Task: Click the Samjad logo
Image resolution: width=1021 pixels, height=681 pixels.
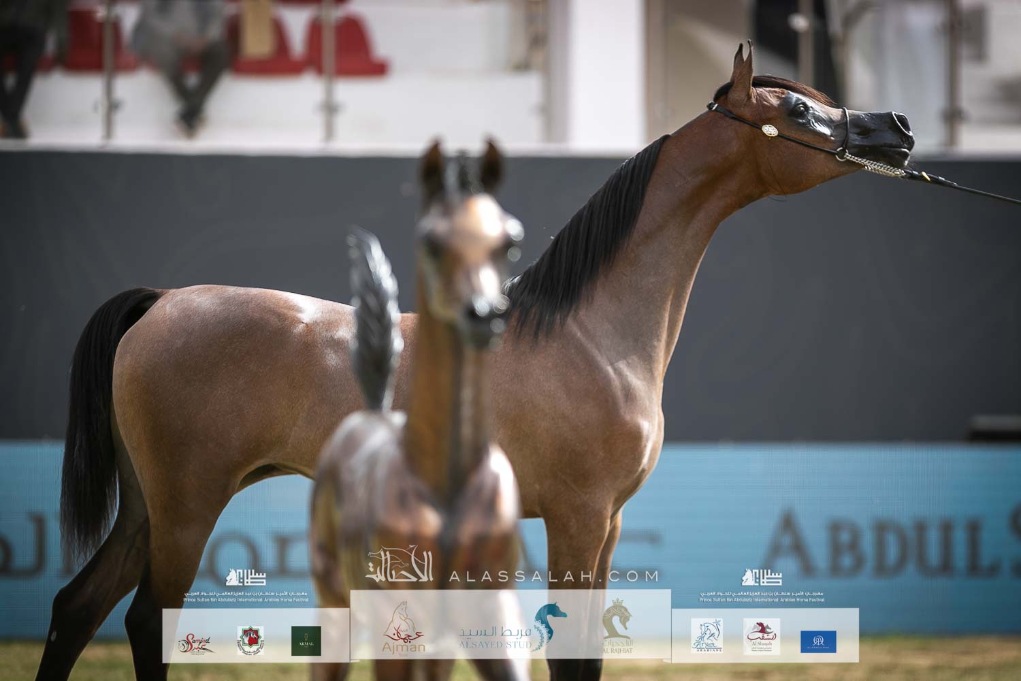Action: 197,642
